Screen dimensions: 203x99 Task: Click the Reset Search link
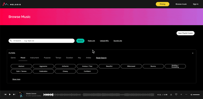point(101,58)
